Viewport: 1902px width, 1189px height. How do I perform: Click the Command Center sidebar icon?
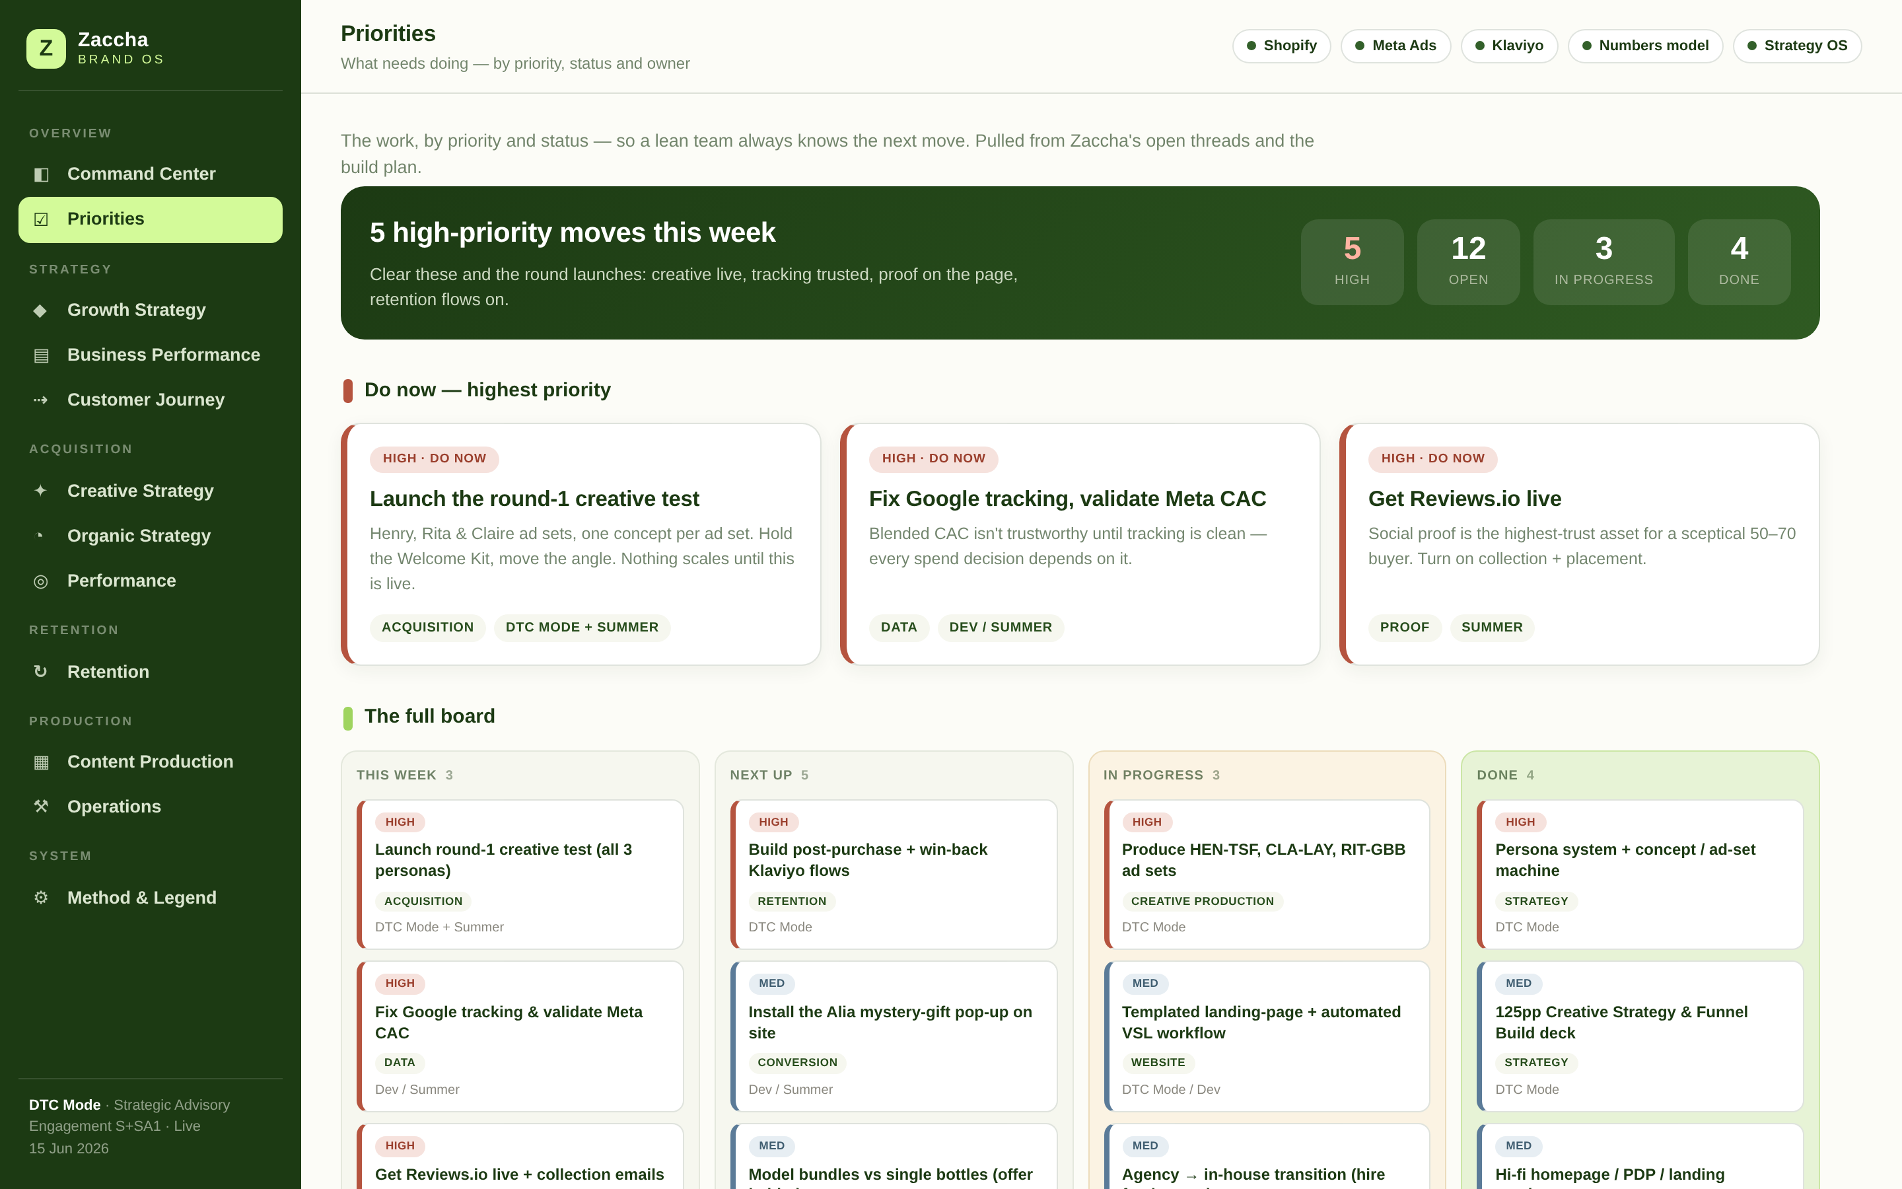[x=41, y=174]
